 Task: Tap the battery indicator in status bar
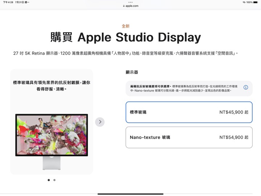click(x=256, y=2)
